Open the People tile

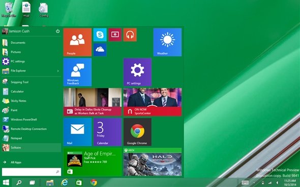tap(77, 42)
